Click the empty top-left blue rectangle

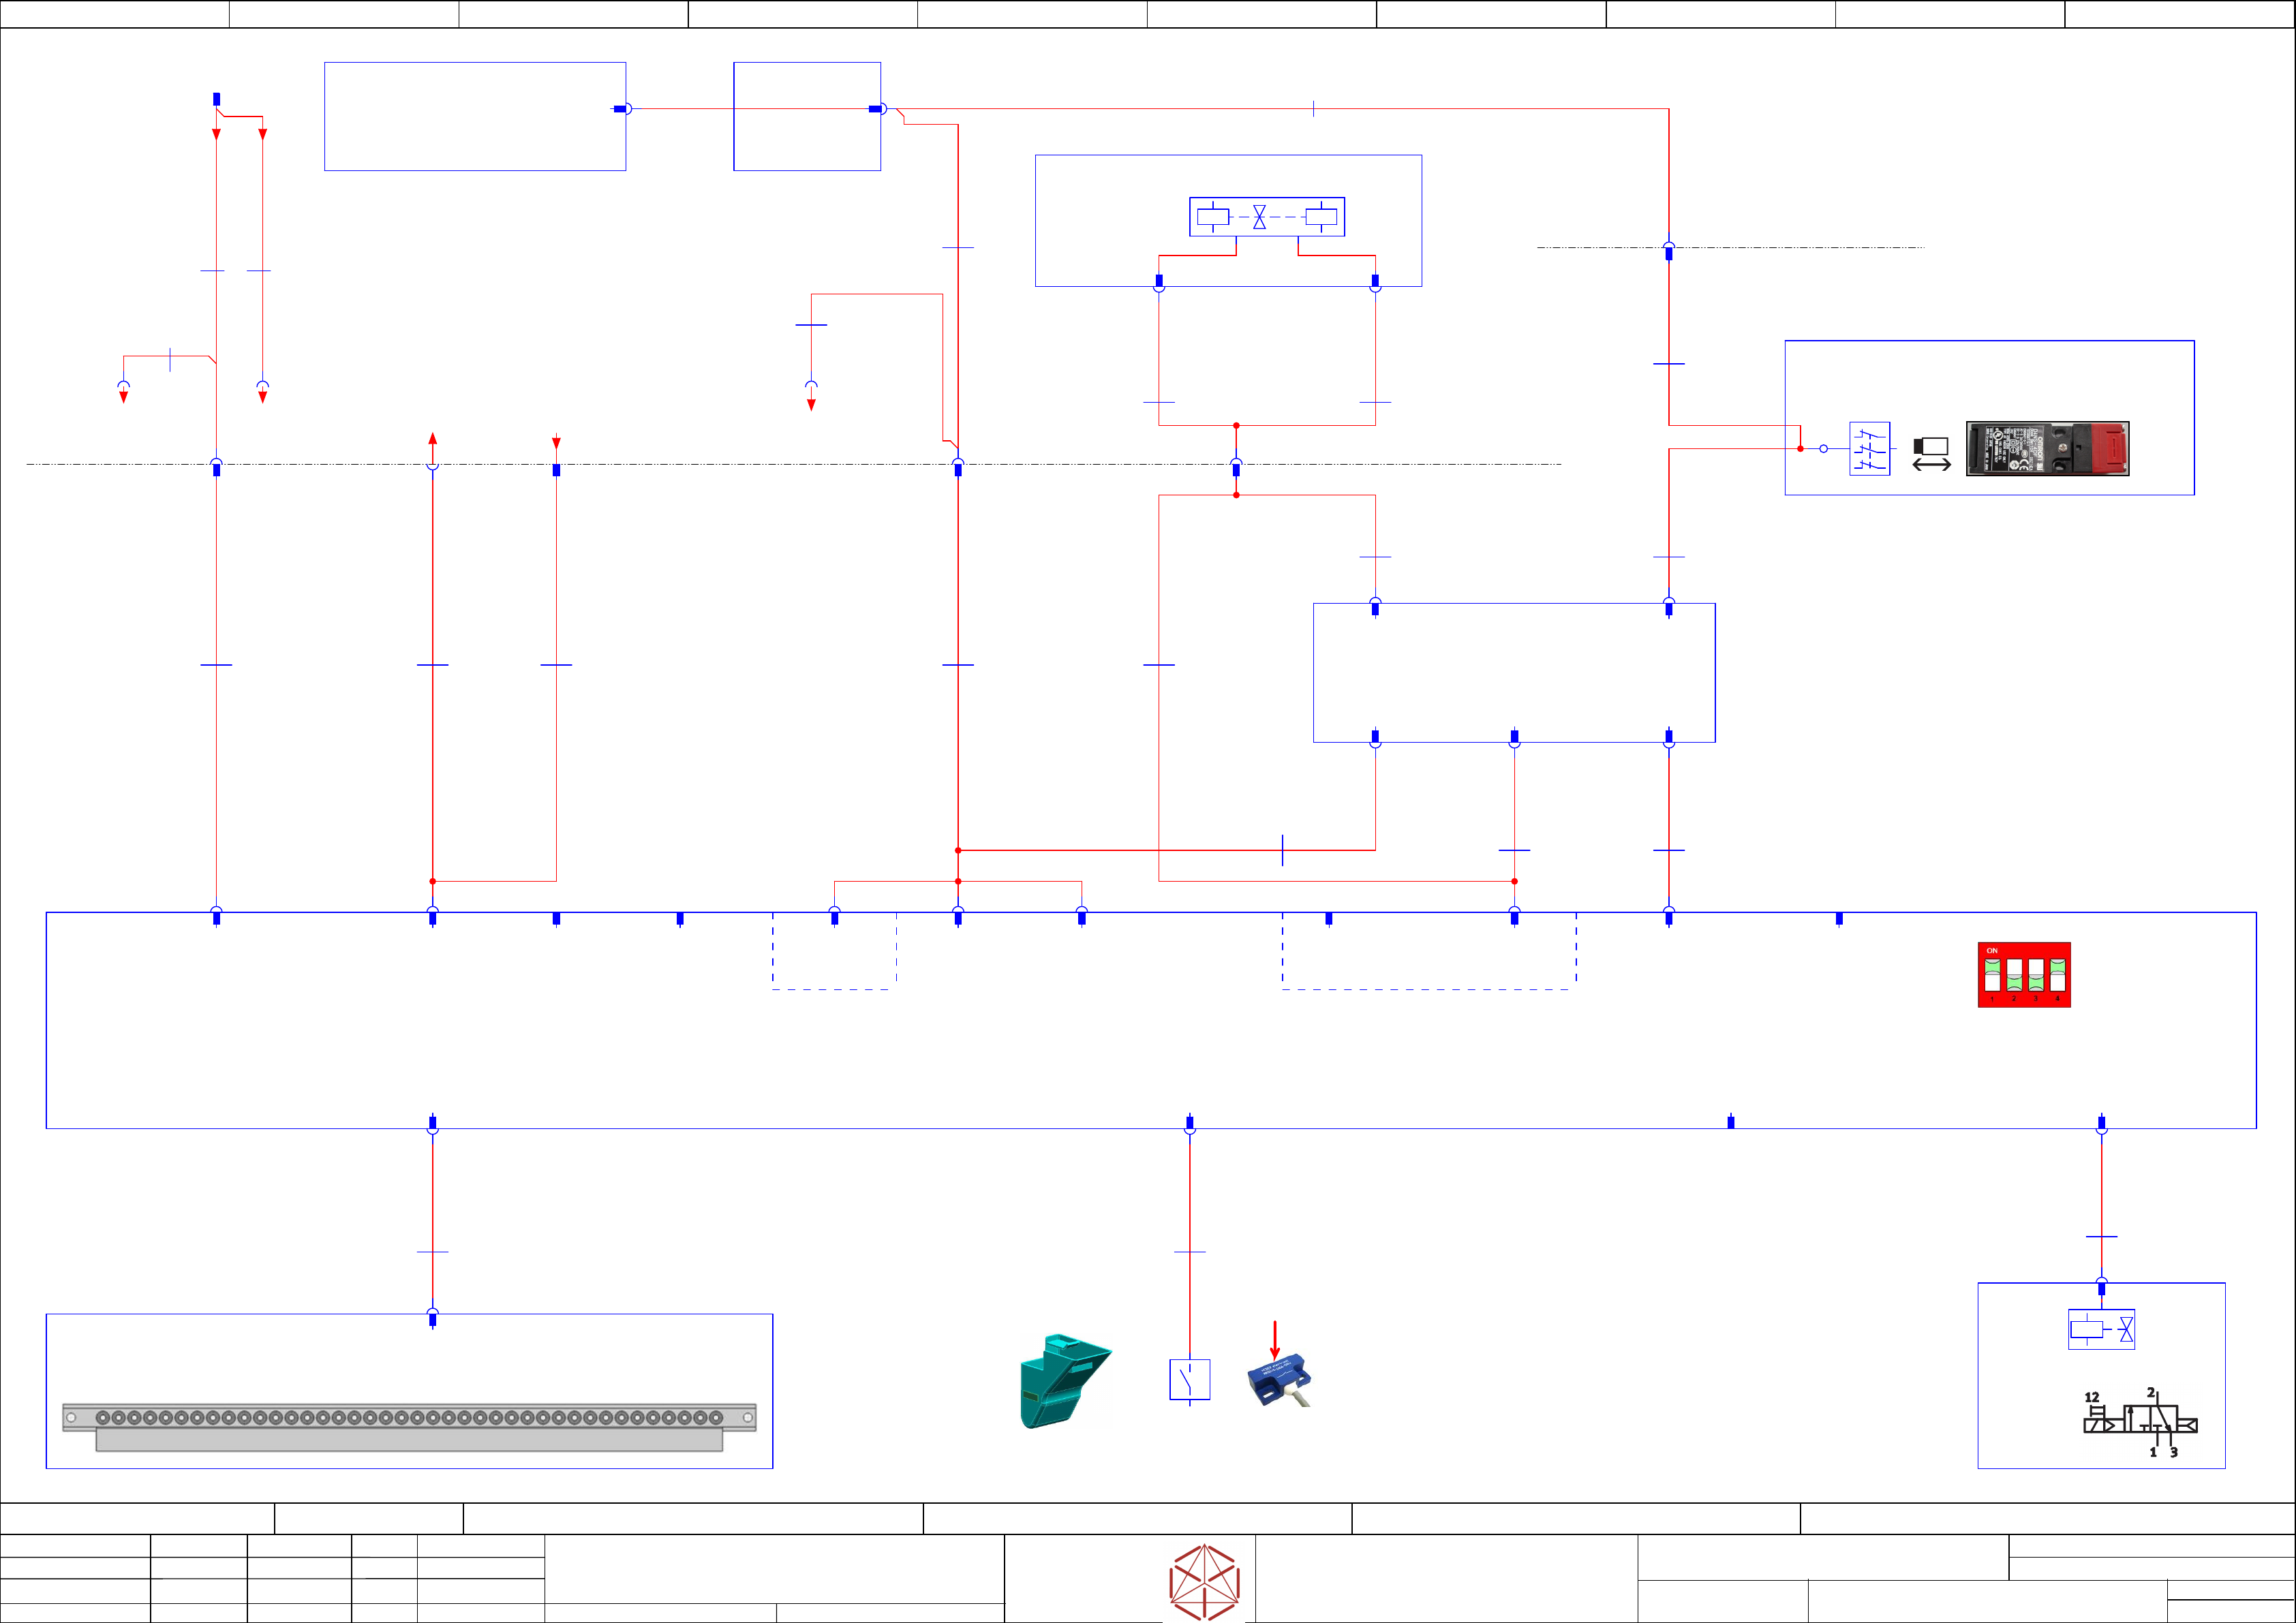coord(474,117)
